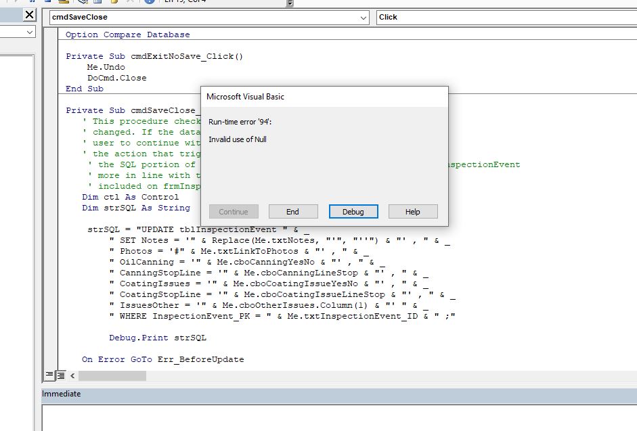Screen dimensions: 637x431
Task: Click the comment line '' user to continue wit'
Action: [x=141, y=143]
